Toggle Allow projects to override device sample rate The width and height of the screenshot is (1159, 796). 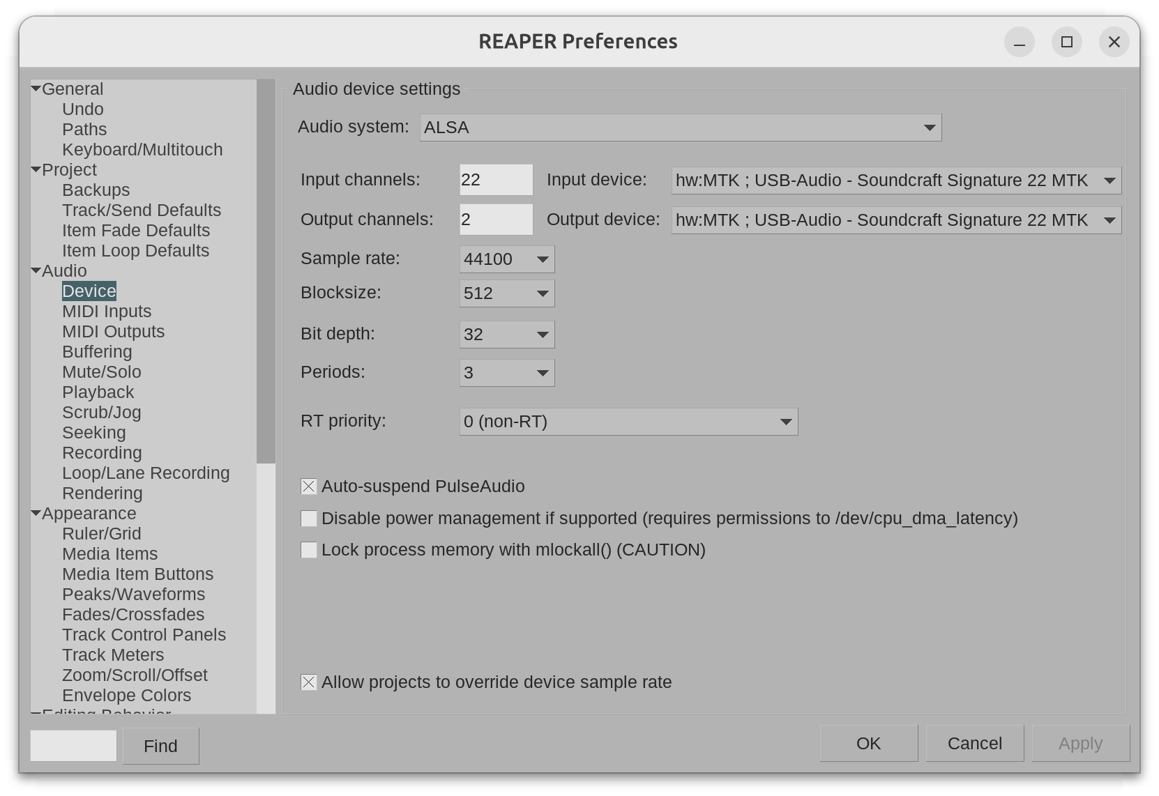point(309,682)
